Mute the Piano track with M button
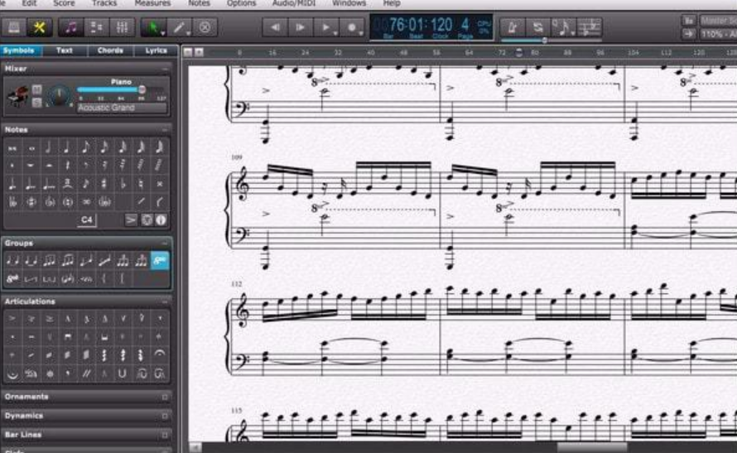 (36, 89)
